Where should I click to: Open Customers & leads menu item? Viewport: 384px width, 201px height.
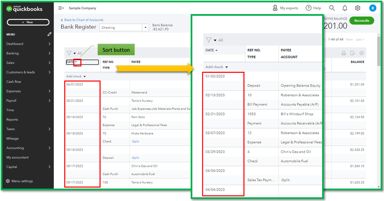21,72
